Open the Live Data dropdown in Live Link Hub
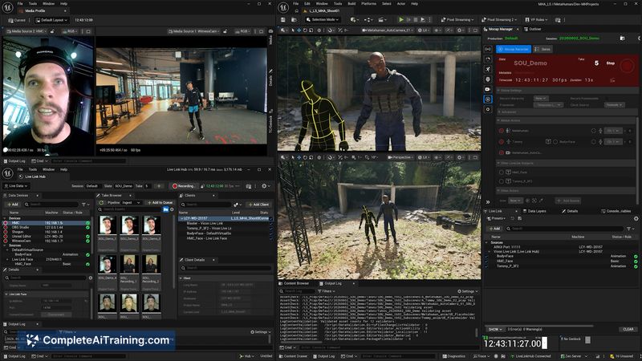This screenshot has height=361, width=642. pyautogui.click(x=16, y=186)
